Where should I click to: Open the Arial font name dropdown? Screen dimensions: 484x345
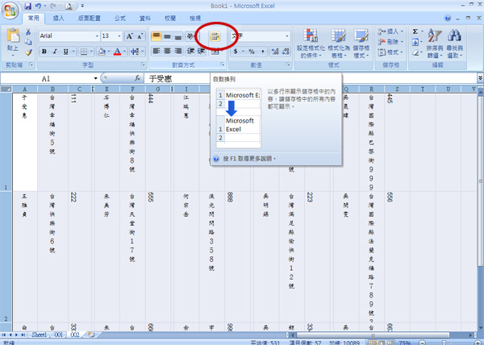pos(97,36)
